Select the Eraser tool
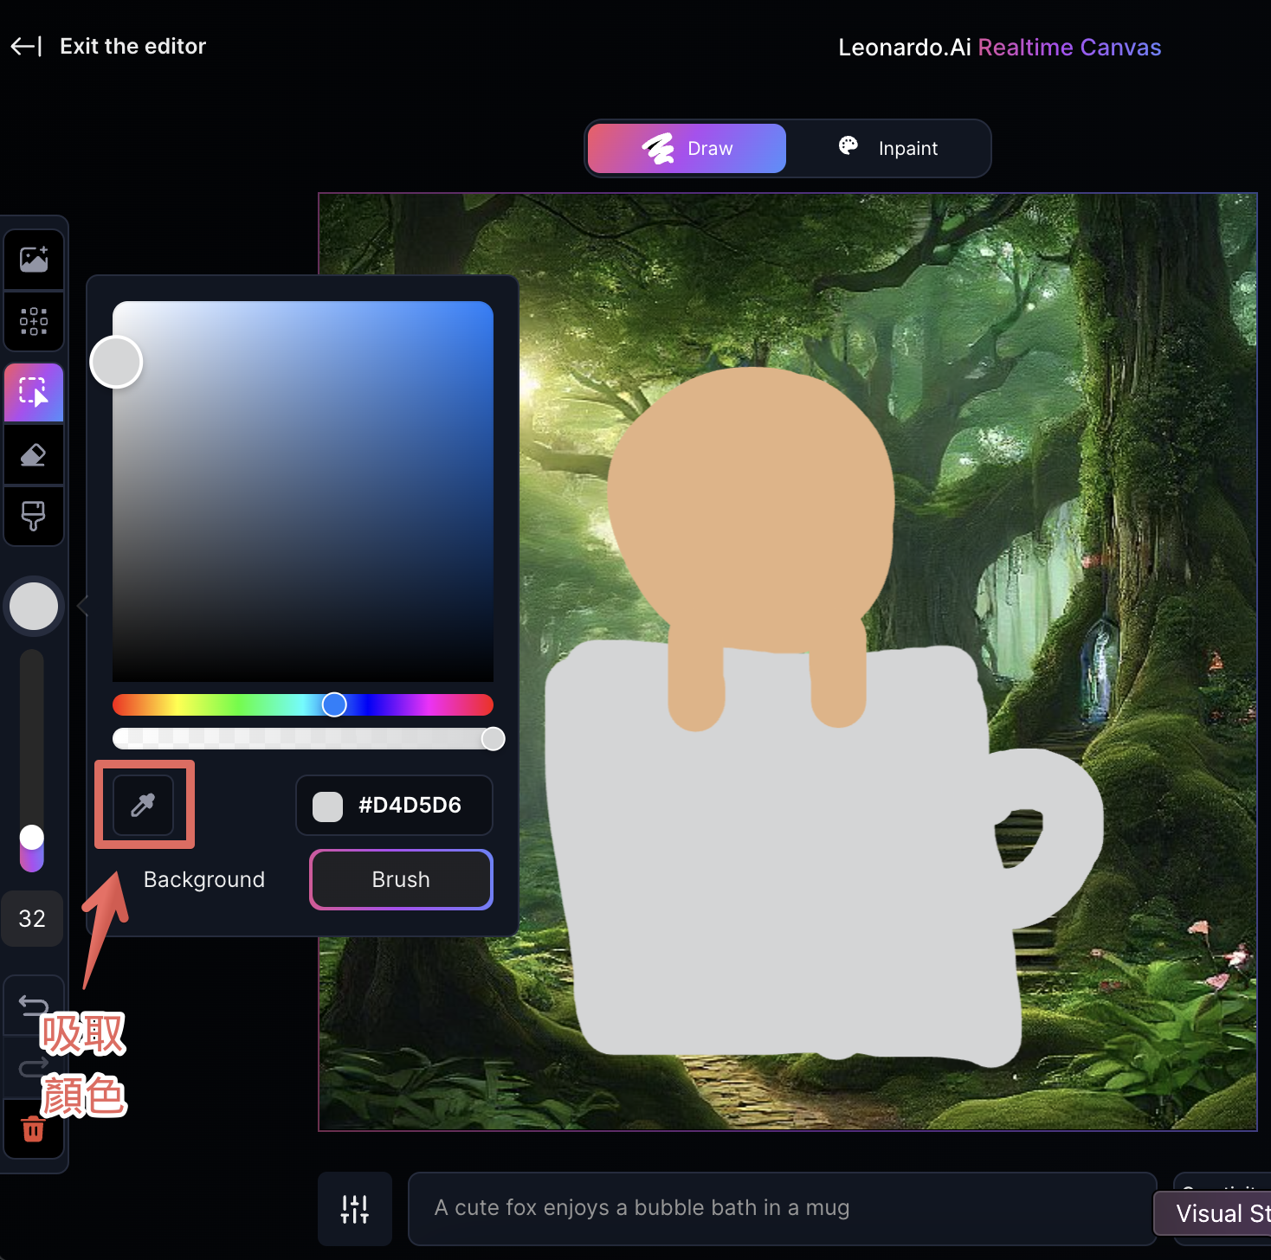 pos(33,455)
